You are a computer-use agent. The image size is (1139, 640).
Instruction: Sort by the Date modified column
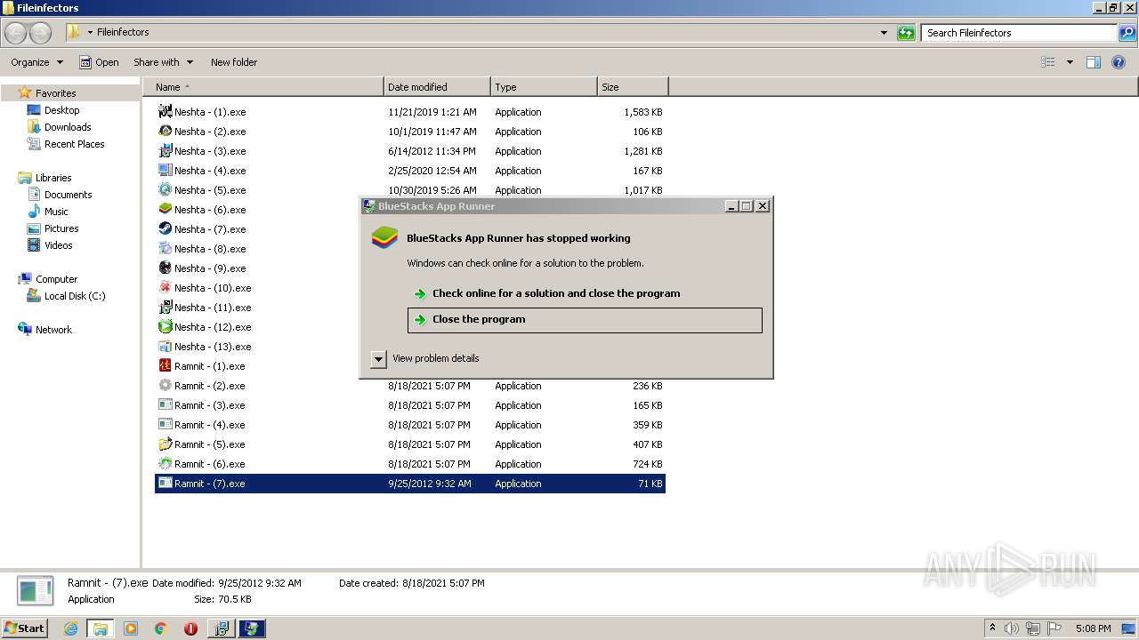[x=437, y=87]
